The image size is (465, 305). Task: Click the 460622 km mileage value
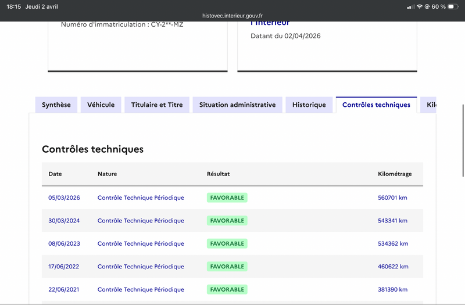[393, 267]
